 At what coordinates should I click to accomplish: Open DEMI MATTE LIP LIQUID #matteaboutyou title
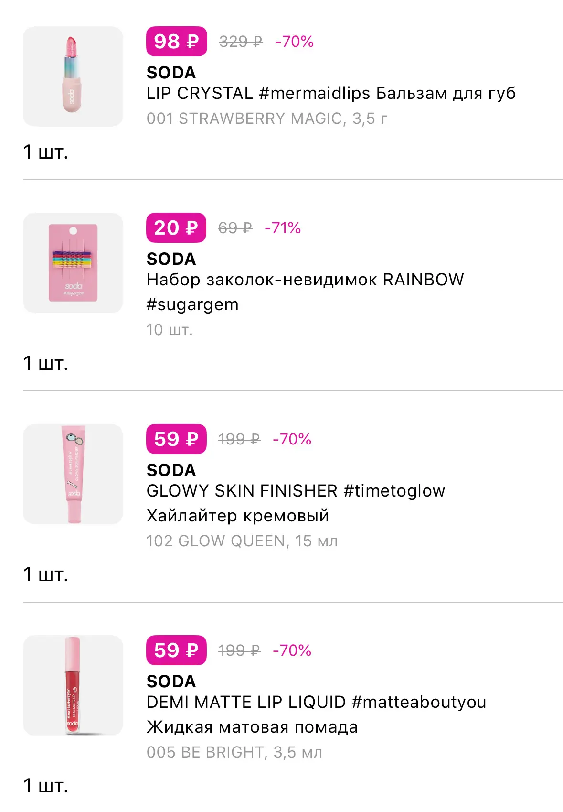(316, 702)
